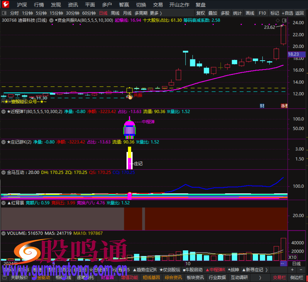308x282 pixels.
Task: Click the 财 marker on the main chart
Action: pos(262,106)
